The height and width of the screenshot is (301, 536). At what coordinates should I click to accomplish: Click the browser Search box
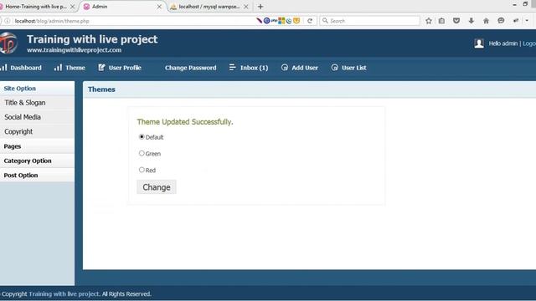coord(370,21)
